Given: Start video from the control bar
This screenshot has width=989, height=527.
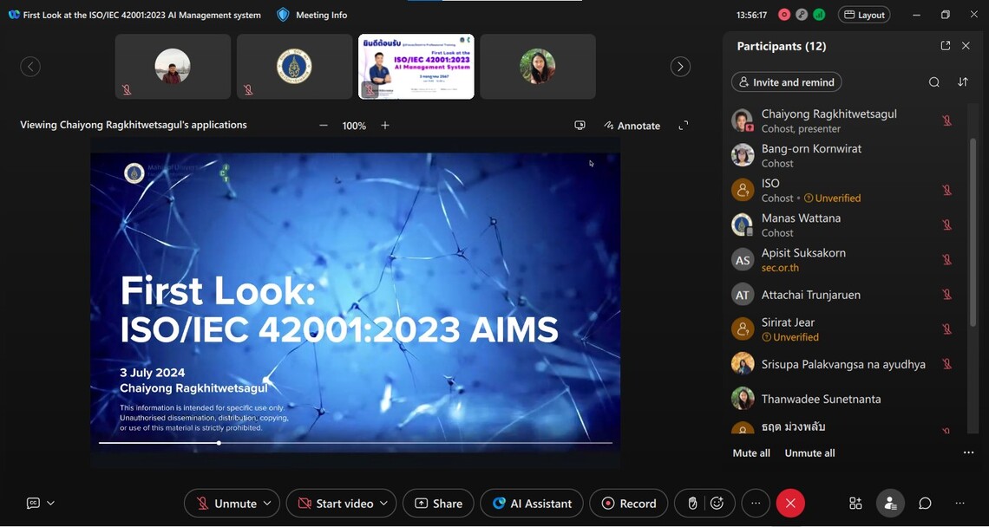Looking at the screenshot, I should tap(335, 504).
